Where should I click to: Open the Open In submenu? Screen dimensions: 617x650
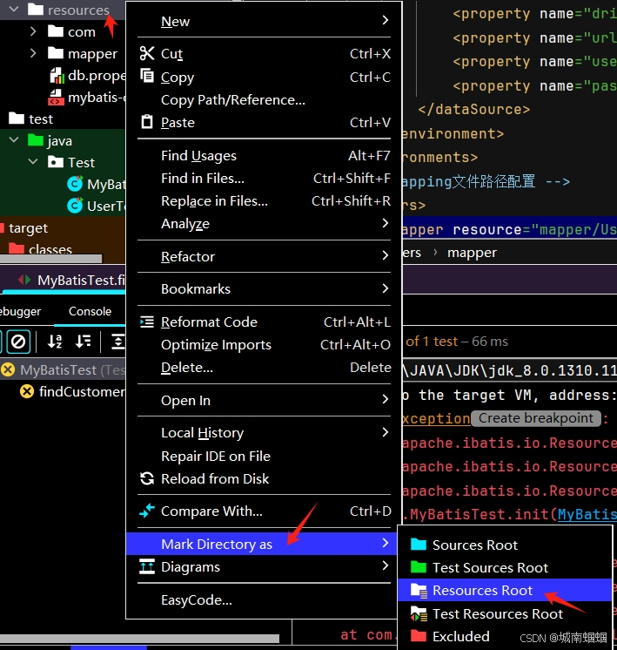pos(264,400)
